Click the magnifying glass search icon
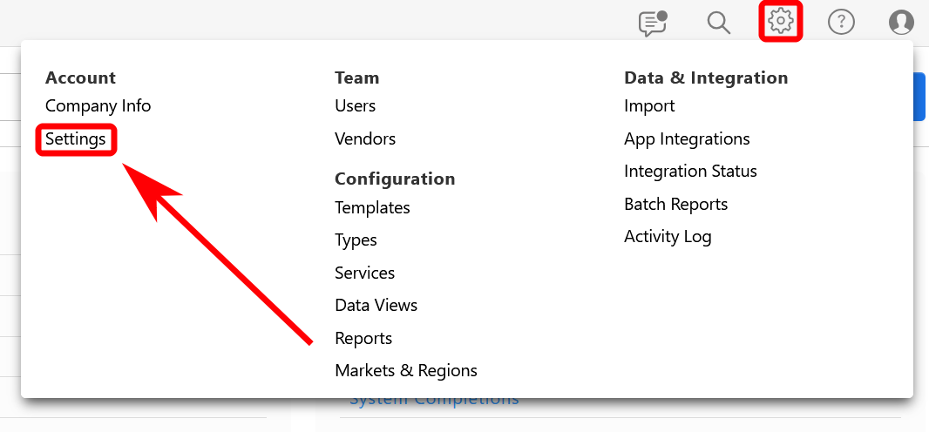Viewport: 929px width, 432px height. [x=718, y=23]
